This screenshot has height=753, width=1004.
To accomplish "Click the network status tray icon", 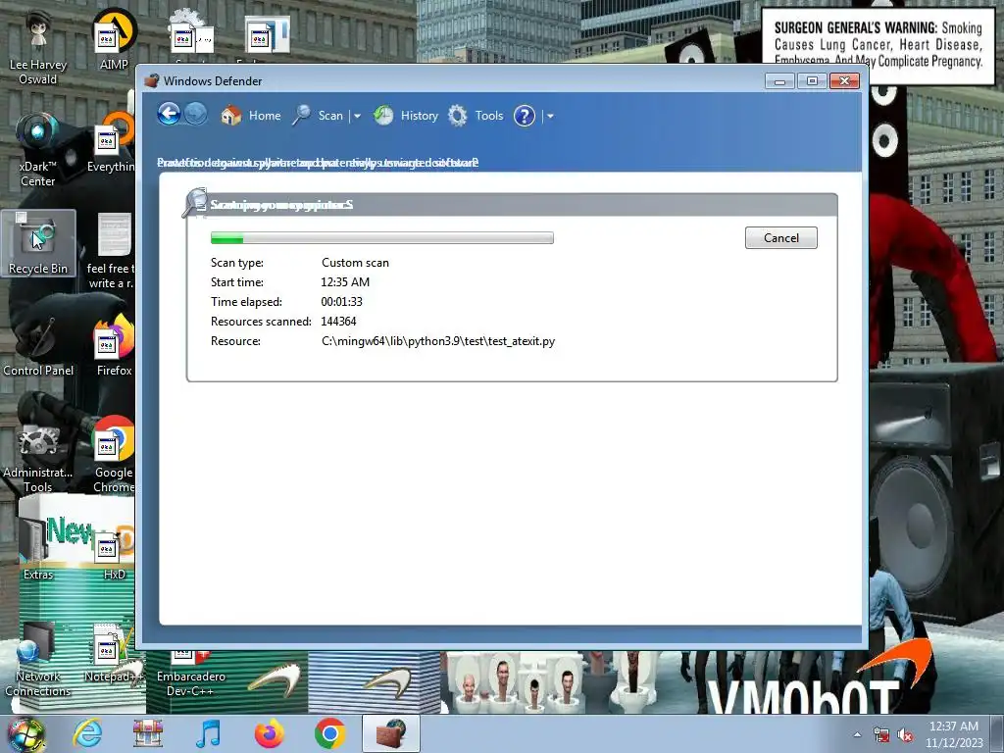I will 881,735.
